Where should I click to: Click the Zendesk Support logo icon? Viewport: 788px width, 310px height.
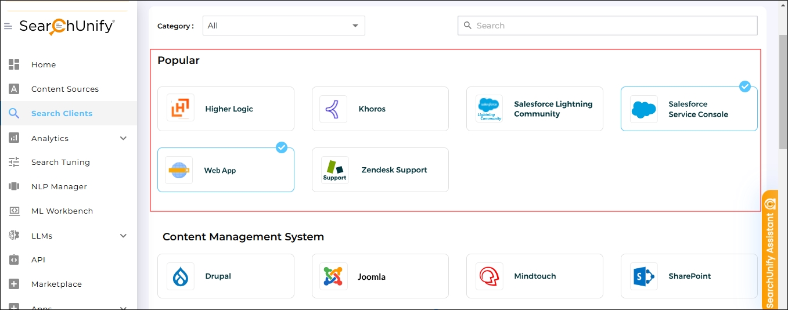[x=334, y=170]
